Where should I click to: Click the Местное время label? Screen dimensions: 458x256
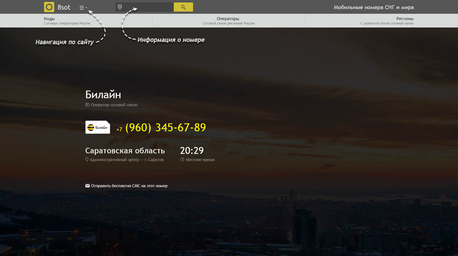click(x=200, y=160)
